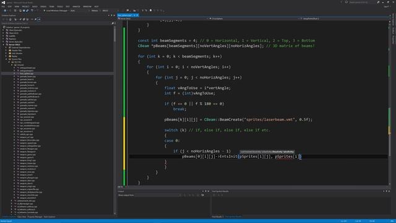Start the Local Windows Debugger
This screenshot has width=396, height=223.
(56, 11)
